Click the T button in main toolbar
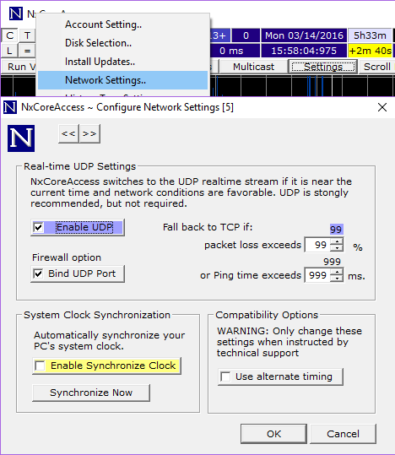The image size is (395, 455). (27, 35)
